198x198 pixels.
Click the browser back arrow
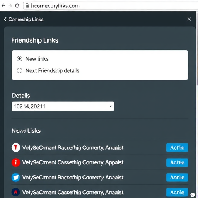pyautogui.click(x=3, y=6)
